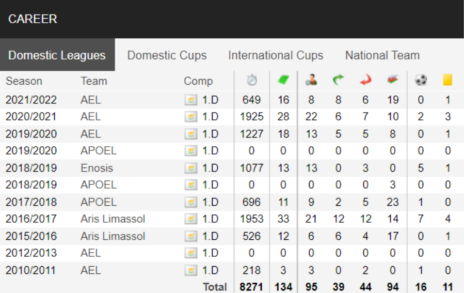Switch to the Domestic Cups tab
This screenshot has width=464, height=293.
coord(167,55)
